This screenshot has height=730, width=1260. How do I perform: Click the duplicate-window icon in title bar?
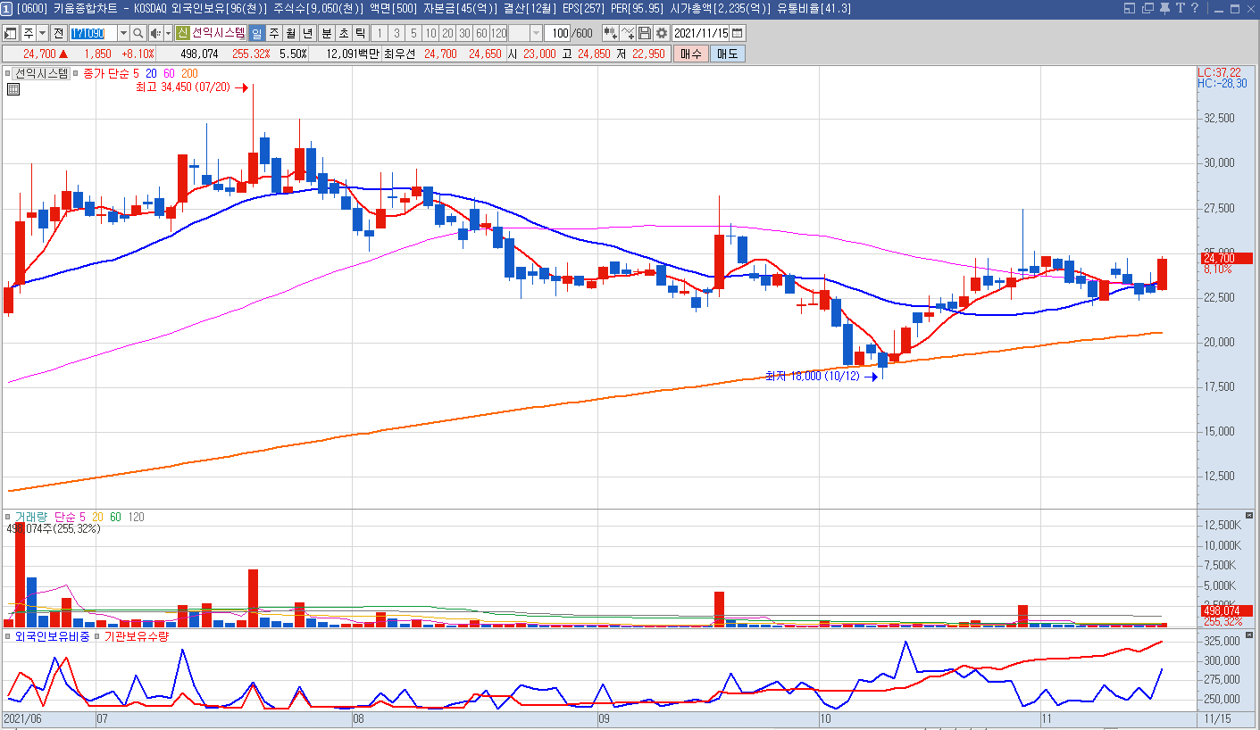pyautogui.click(x=1147, y=8)
